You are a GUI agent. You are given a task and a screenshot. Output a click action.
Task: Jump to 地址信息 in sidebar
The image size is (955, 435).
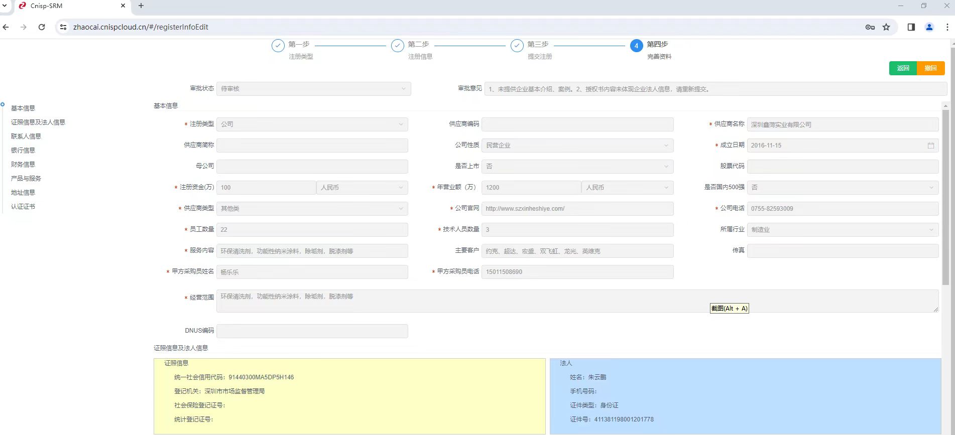pos(23,193)
